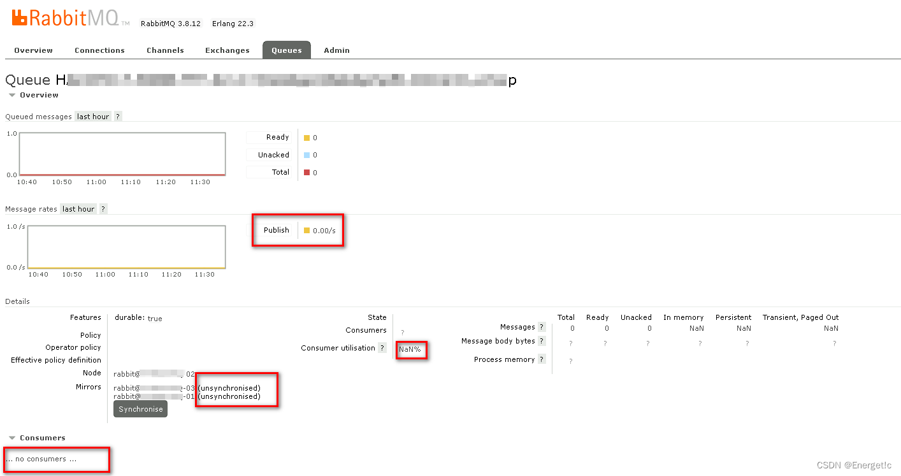901x476 pixels.
Task: Click the 'Effective policy definition' label
Action: [56, 360]
